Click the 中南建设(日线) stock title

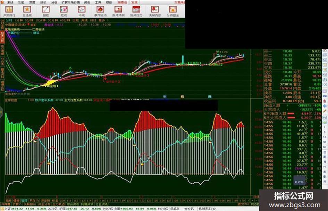click(x=16, y=25)
